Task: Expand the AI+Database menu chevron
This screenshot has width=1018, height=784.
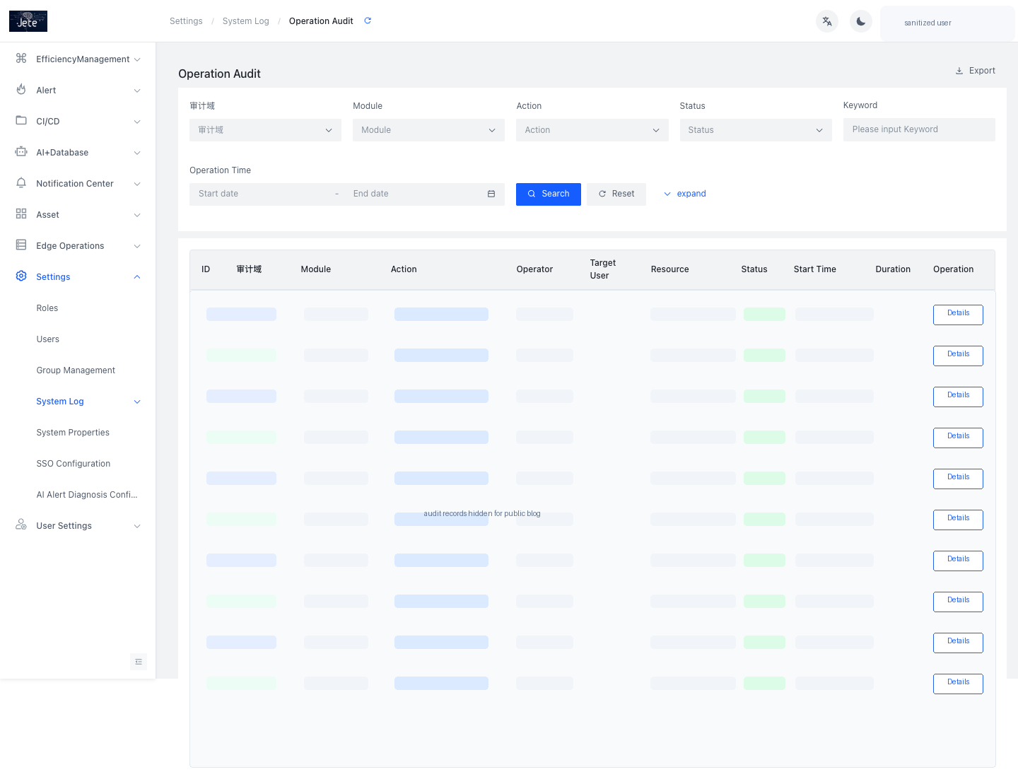Action: click(137, 153)
